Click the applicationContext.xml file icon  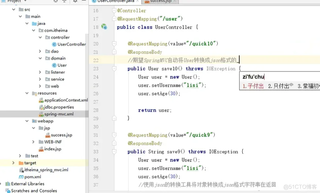tap(41, 100)
